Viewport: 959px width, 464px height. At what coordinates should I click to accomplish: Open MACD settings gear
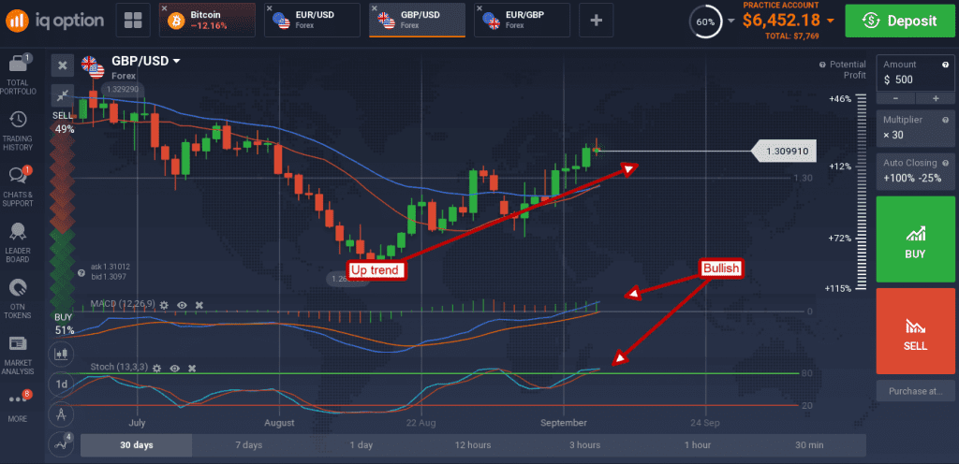click(164, 304)
